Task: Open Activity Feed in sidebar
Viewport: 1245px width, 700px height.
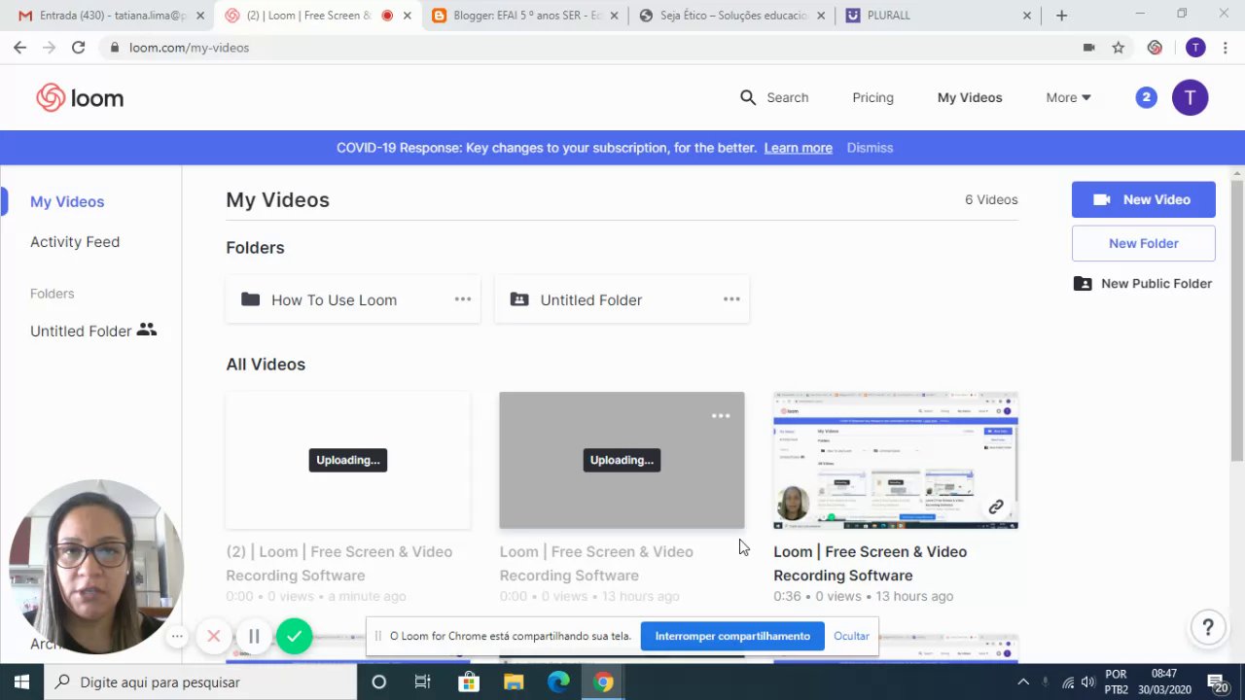Action: [x=75, y=242]
